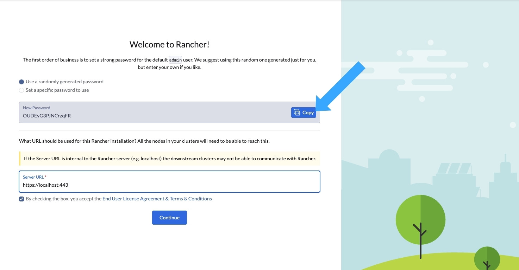The image size is (519, 270).
Task: Click the 'Welcome to Rancher!' heading
Action: click(169, 44)
